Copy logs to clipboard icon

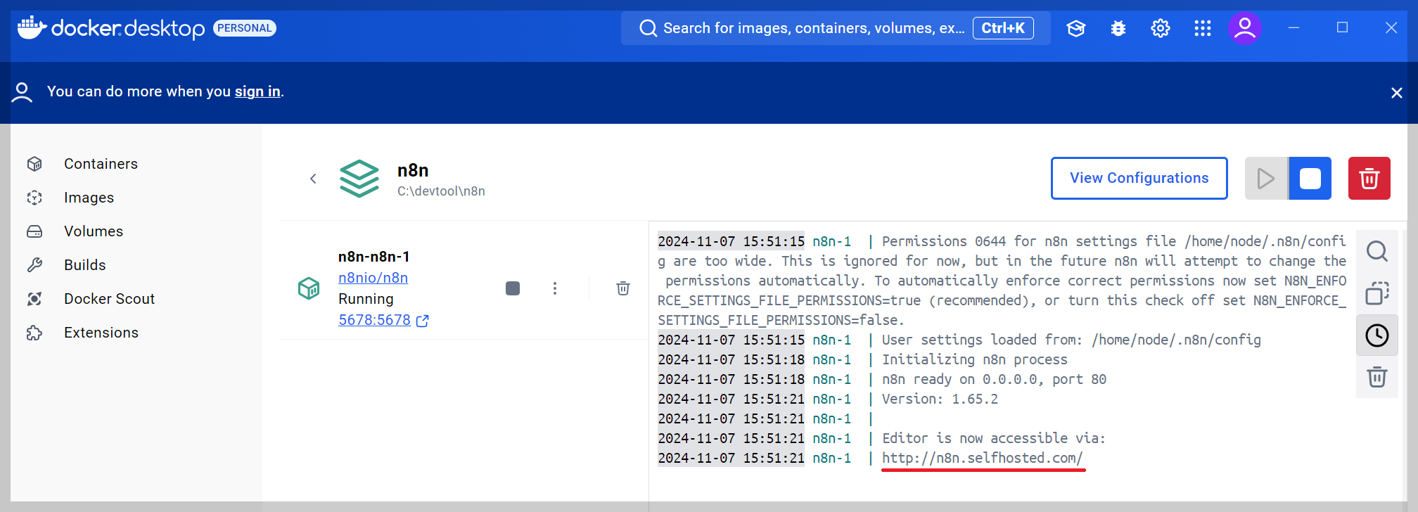pos(1377,293)
